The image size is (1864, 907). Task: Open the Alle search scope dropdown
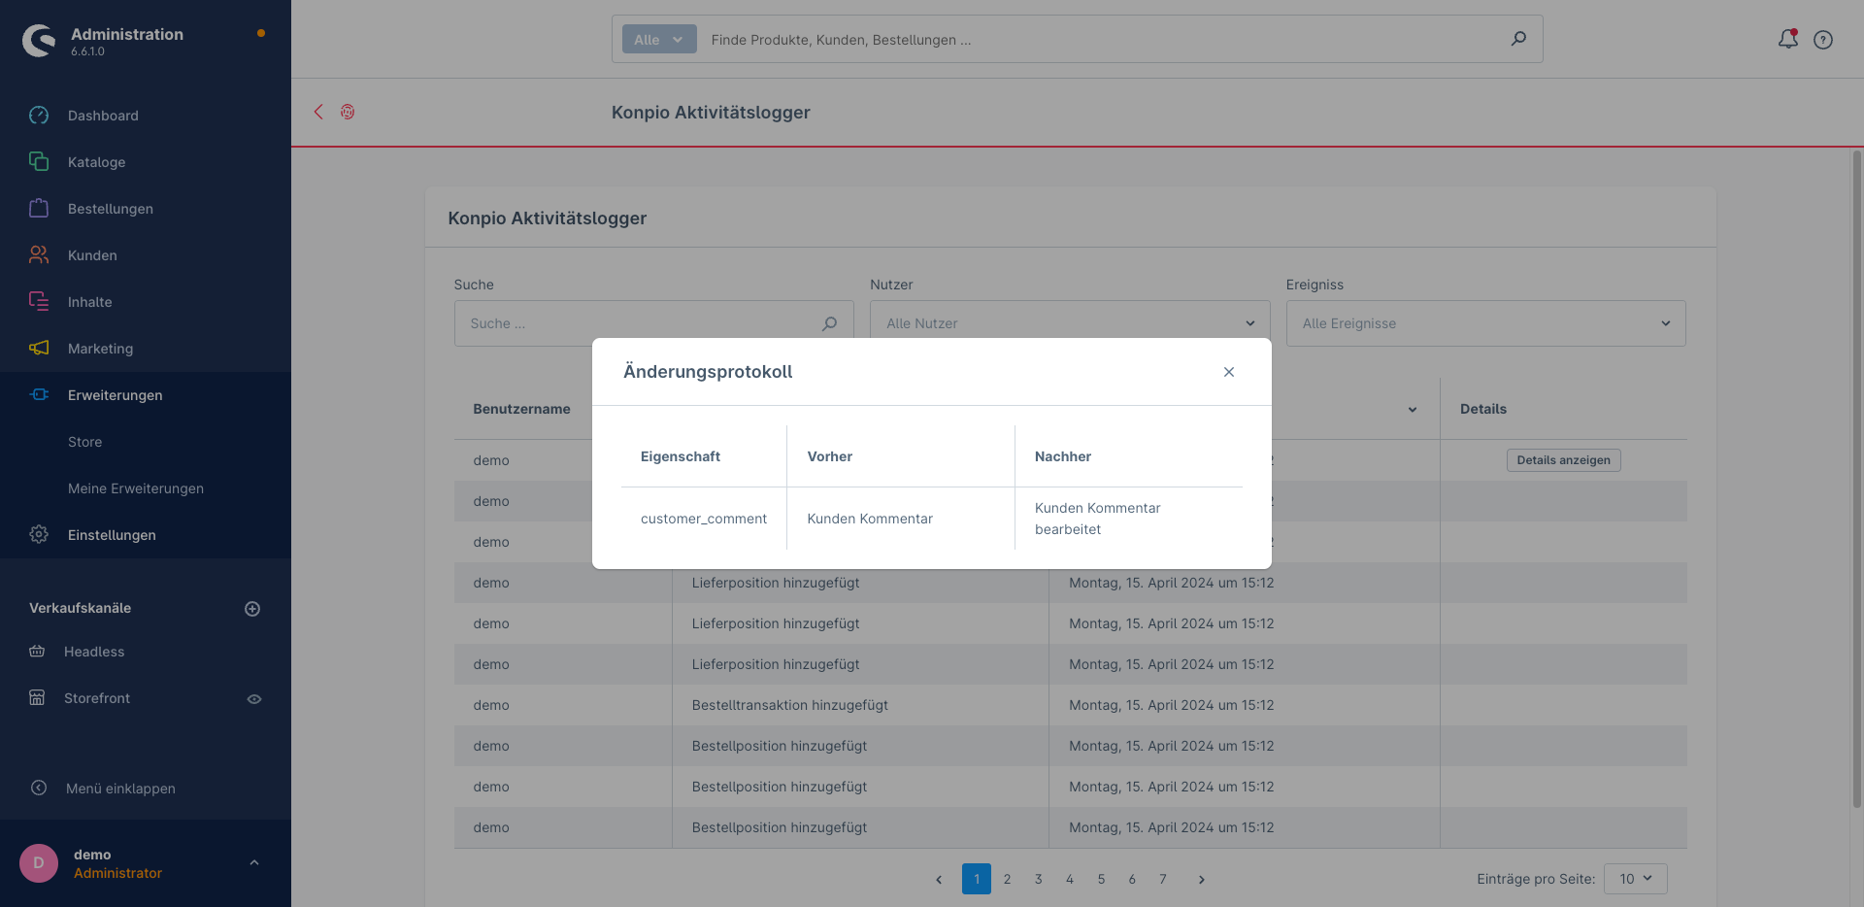point(659,39)
